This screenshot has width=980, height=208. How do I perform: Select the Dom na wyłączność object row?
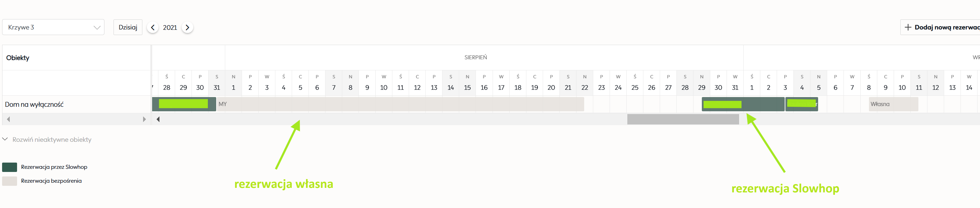34,105
